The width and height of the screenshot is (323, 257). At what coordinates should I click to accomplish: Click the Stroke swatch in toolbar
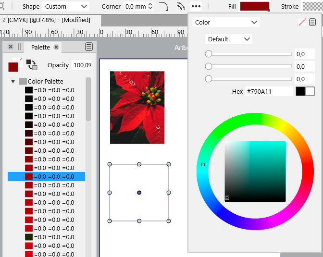tap(312, 7)
